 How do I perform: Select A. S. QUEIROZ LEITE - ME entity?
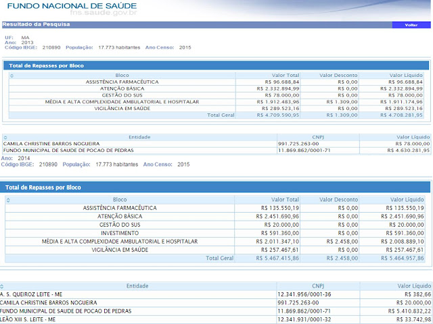pyautogui.click(x=31, y=294)
